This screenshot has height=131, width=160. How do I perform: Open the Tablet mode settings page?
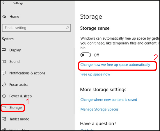pos(19,119)
